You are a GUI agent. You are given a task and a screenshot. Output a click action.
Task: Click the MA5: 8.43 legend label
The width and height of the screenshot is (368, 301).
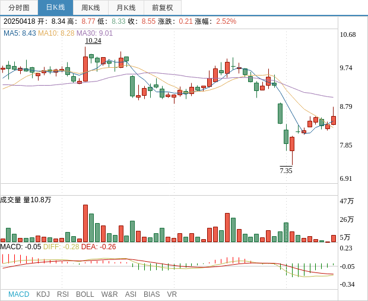pyautogui.click(x=20, y=33)
